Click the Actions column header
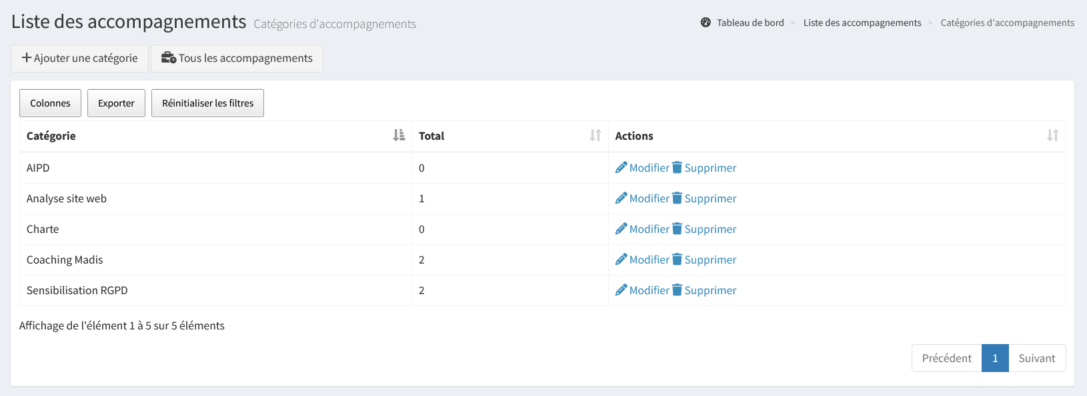 (837, 136)
